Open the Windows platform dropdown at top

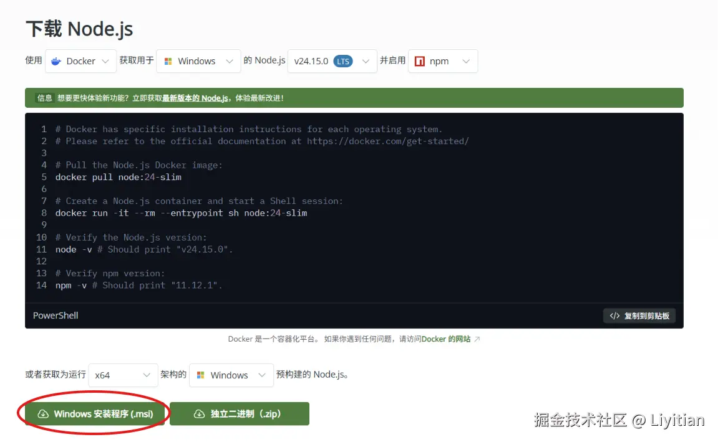198,61
